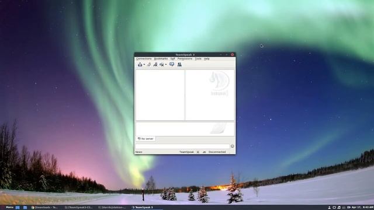Open the Tools menu
Image resolution: width=374 pixels, height=210 pixels.
click(x=198, y=59)
